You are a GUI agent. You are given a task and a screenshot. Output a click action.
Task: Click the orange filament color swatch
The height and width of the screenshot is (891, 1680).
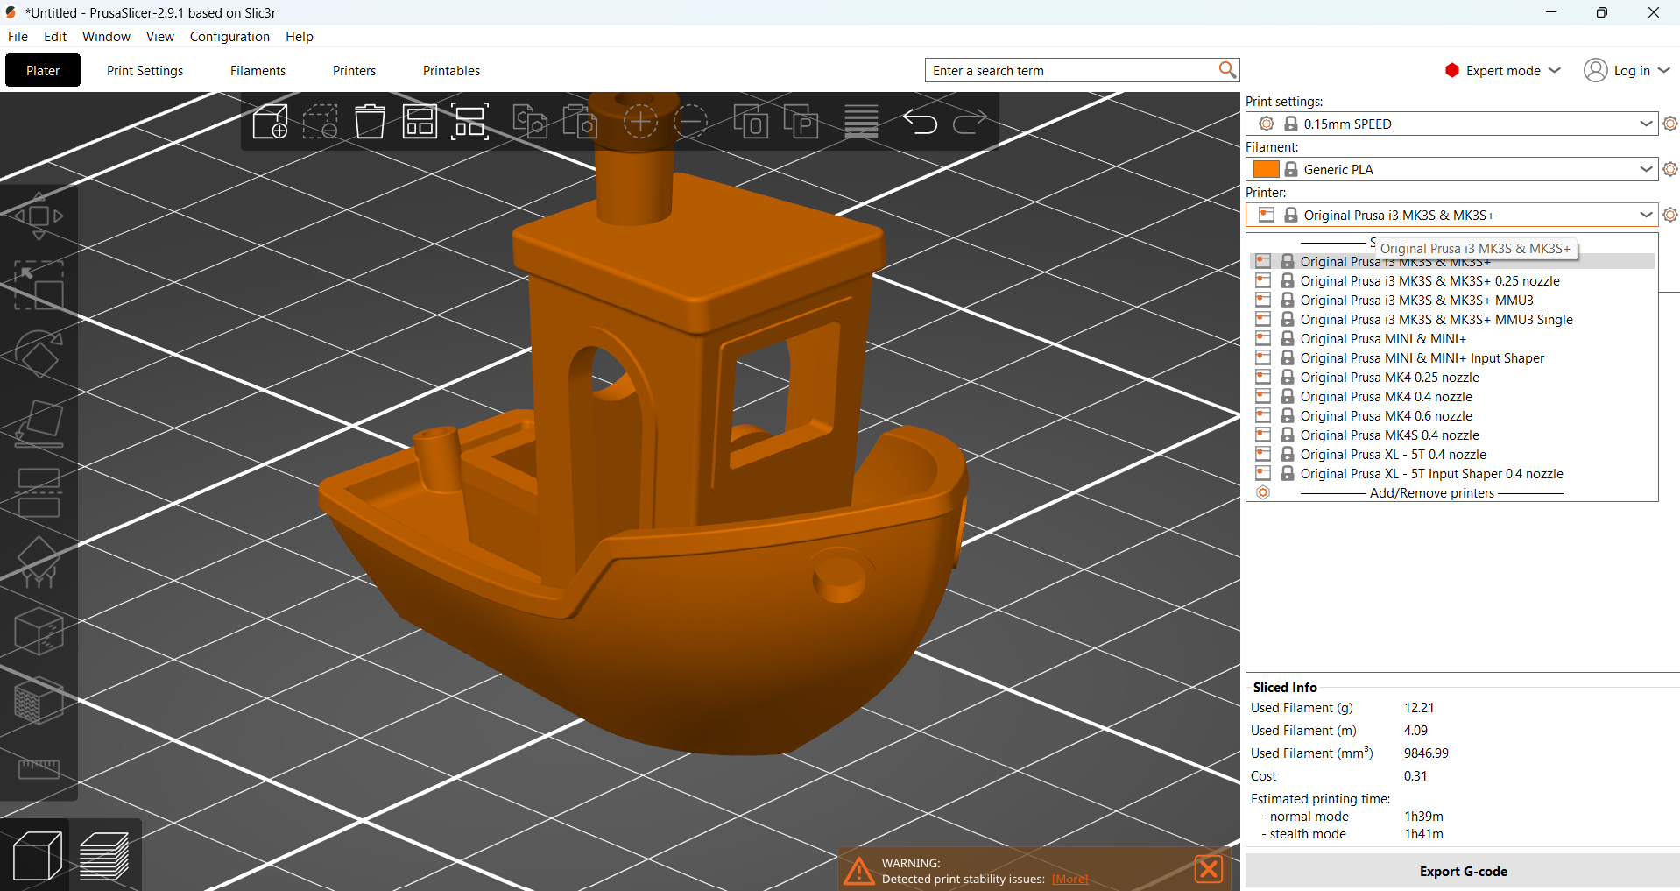pos(1266,169)
